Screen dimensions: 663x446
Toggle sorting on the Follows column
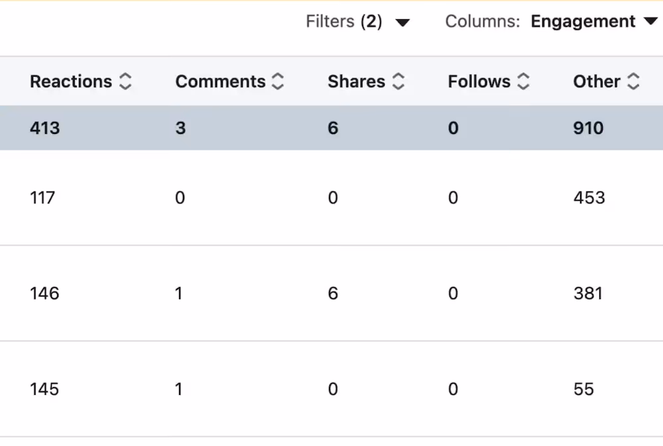coord(524,81)
